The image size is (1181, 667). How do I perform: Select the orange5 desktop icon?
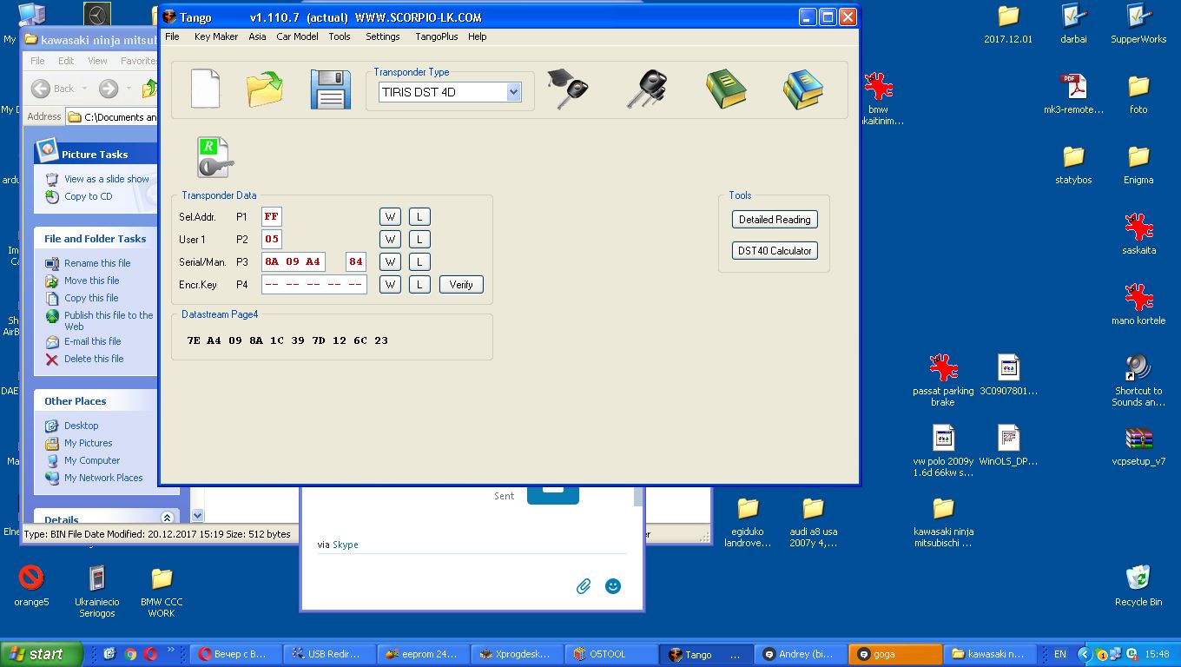[31, 585]
